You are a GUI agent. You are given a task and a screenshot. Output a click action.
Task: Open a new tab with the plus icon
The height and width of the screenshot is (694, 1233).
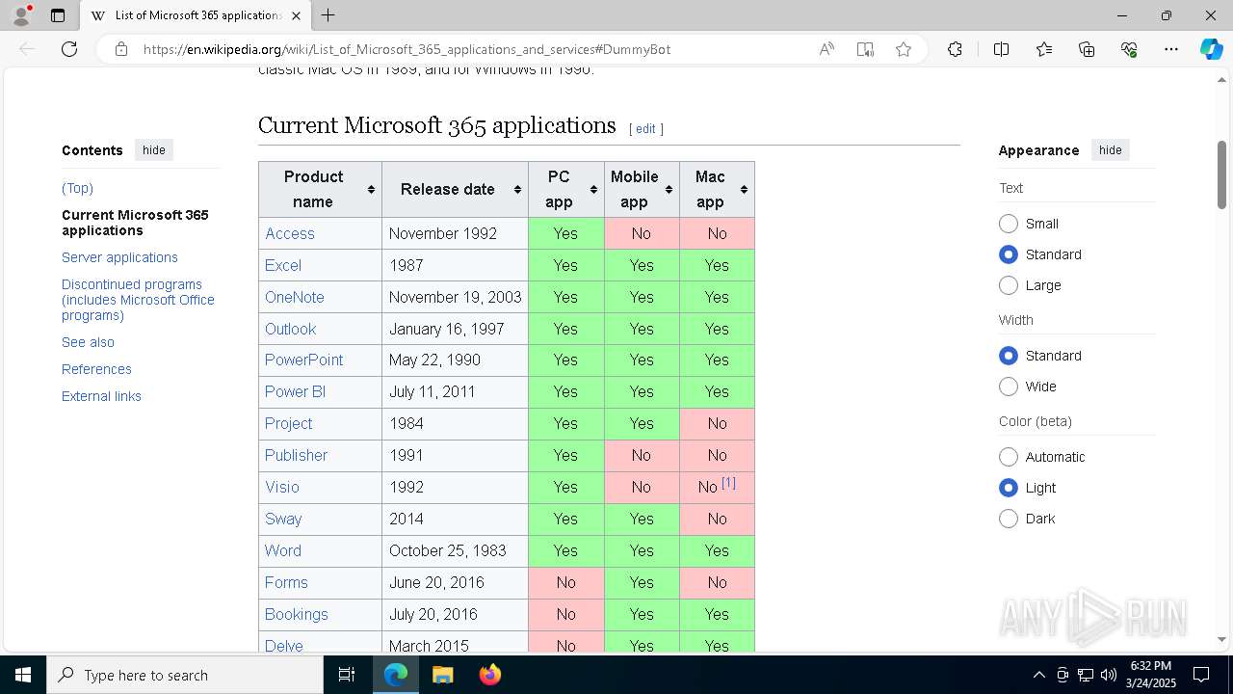[x=328, y=15]
